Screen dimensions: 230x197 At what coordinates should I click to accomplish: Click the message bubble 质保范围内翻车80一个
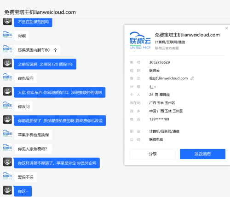point(37,50)
